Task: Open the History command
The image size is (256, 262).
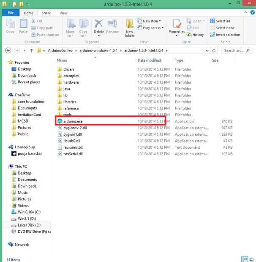Action: tap(195, 35)
